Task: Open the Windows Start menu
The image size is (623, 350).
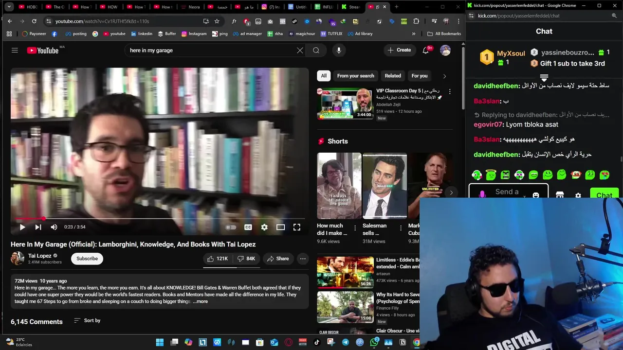Action: coord(160,342)
